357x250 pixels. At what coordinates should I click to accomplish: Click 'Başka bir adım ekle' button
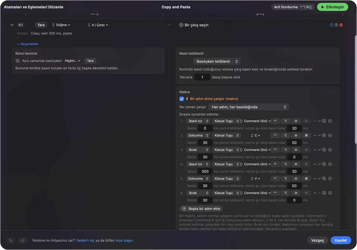201,209
